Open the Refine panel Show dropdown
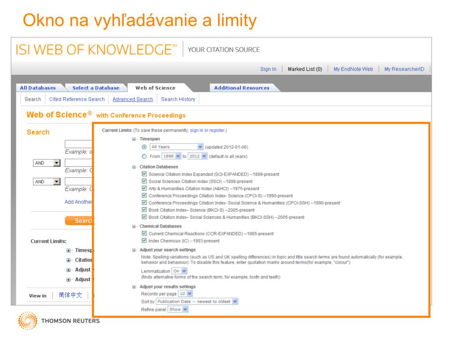Screen dimensions: 451x338 (178, 309)
